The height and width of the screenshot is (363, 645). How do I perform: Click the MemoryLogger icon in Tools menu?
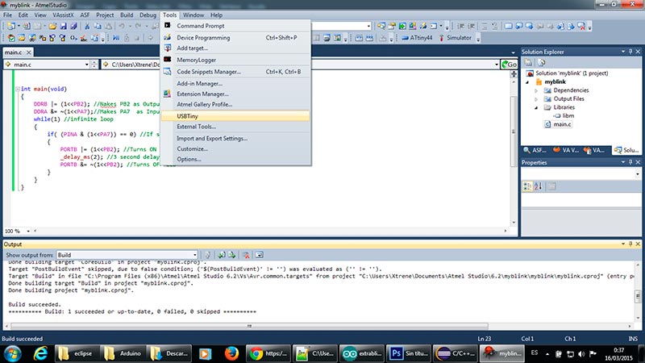click(168, 60)
